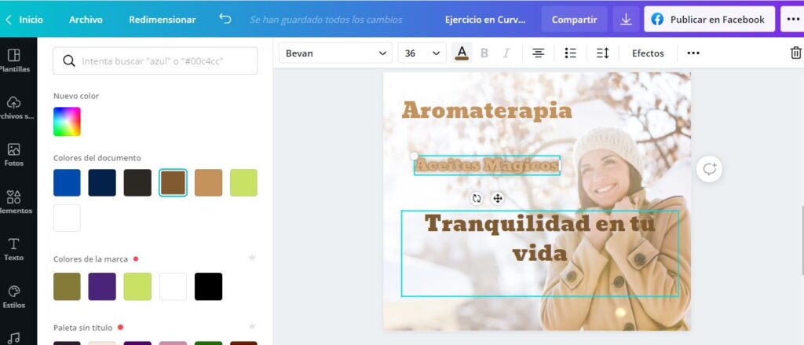The width and height of the screenshot is (804, 345).
Task: Toggle bold formatting
Action: 484,53
